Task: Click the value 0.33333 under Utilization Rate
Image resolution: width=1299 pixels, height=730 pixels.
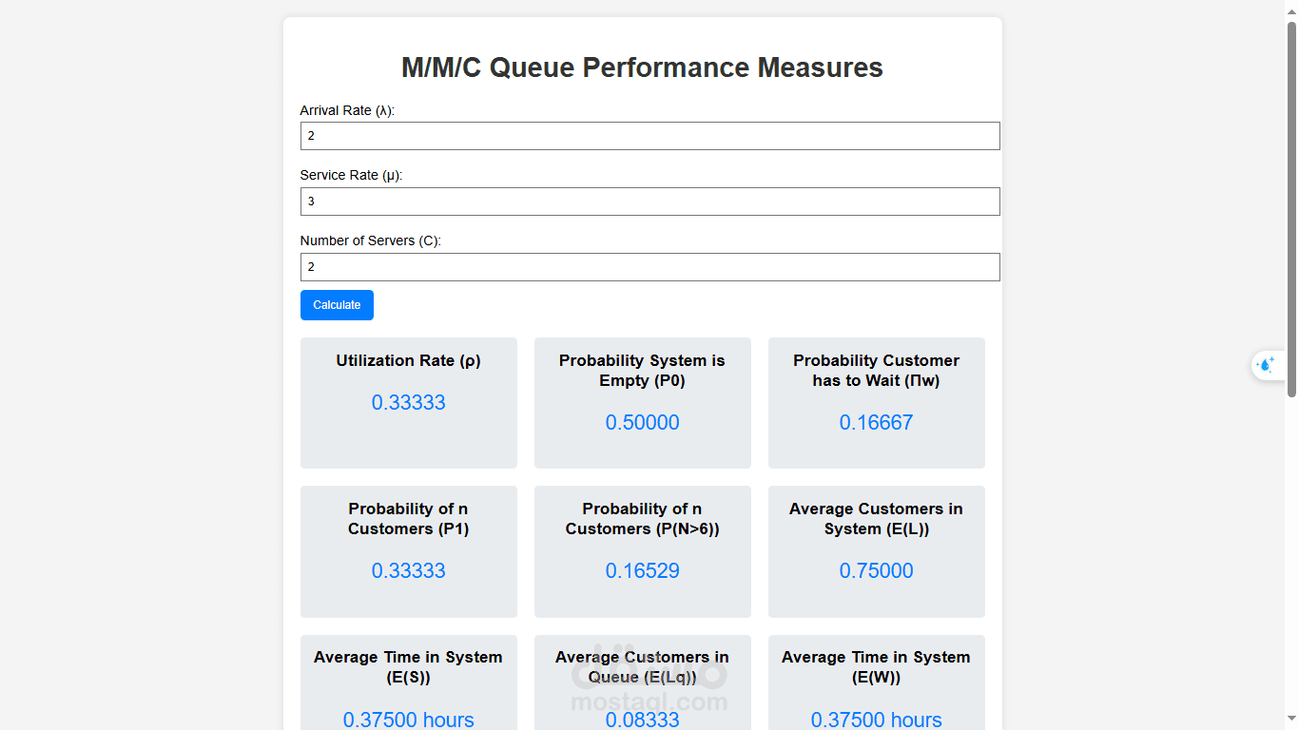Action: [x=408, y=403]
